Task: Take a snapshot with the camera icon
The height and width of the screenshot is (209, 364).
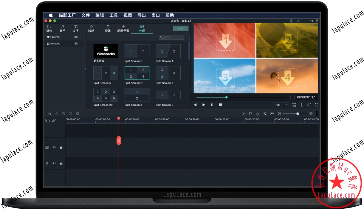Action: point(301,105)
